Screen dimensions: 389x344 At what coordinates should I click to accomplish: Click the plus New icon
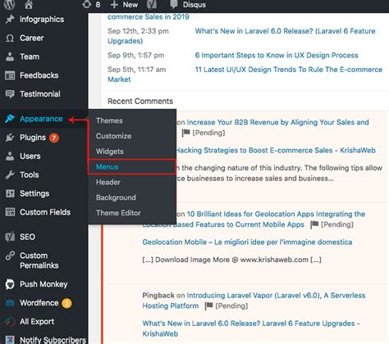click(x=114, y=5)
